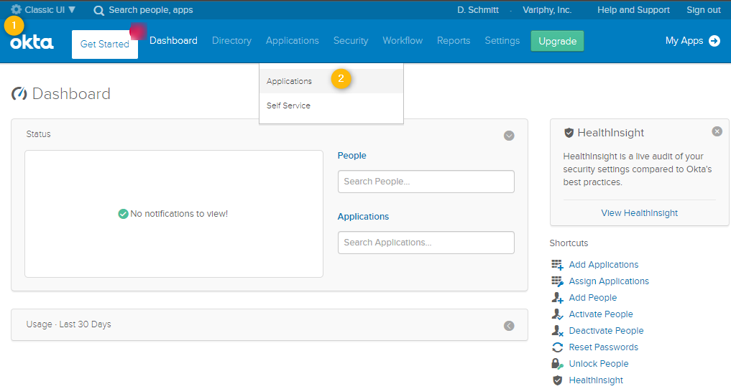Click the Add Applications grid icon
731x389 pixels.
(x=558, y=265)
